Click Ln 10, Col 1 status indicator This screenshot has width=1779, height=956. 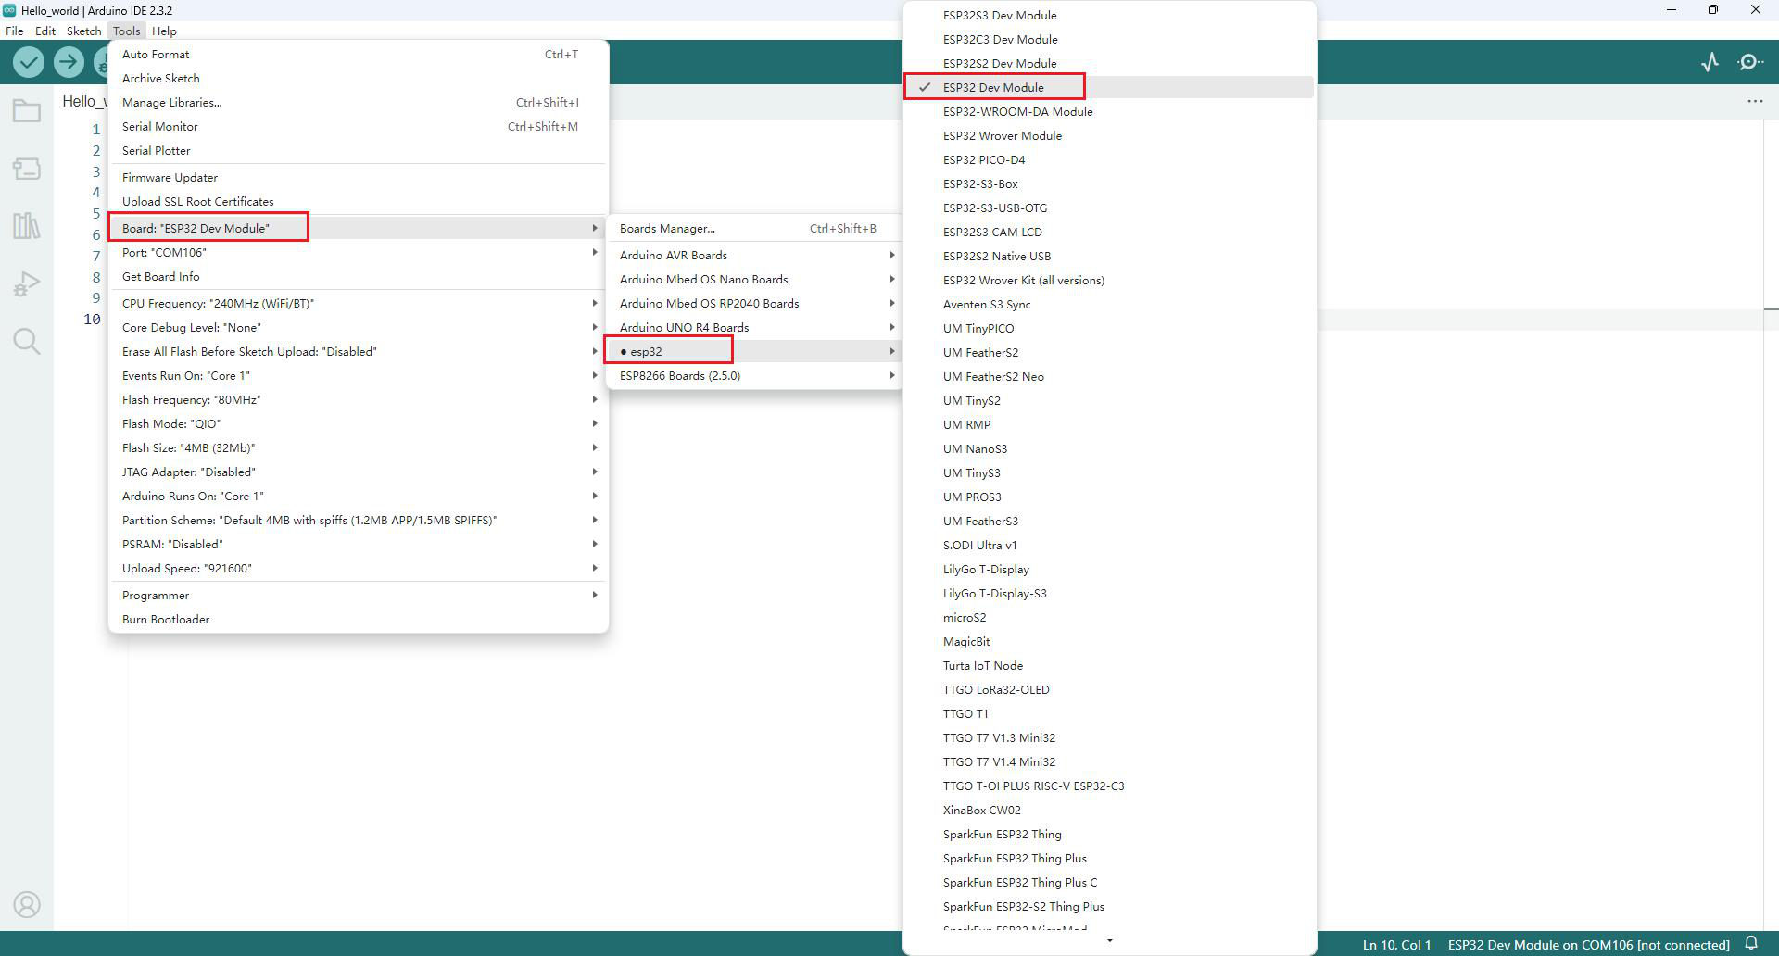1396,944
